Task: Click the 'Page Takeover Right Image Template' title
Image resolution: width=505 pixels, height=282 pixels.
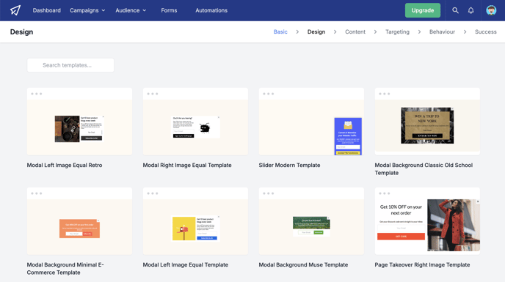Action: coord(422,265)
